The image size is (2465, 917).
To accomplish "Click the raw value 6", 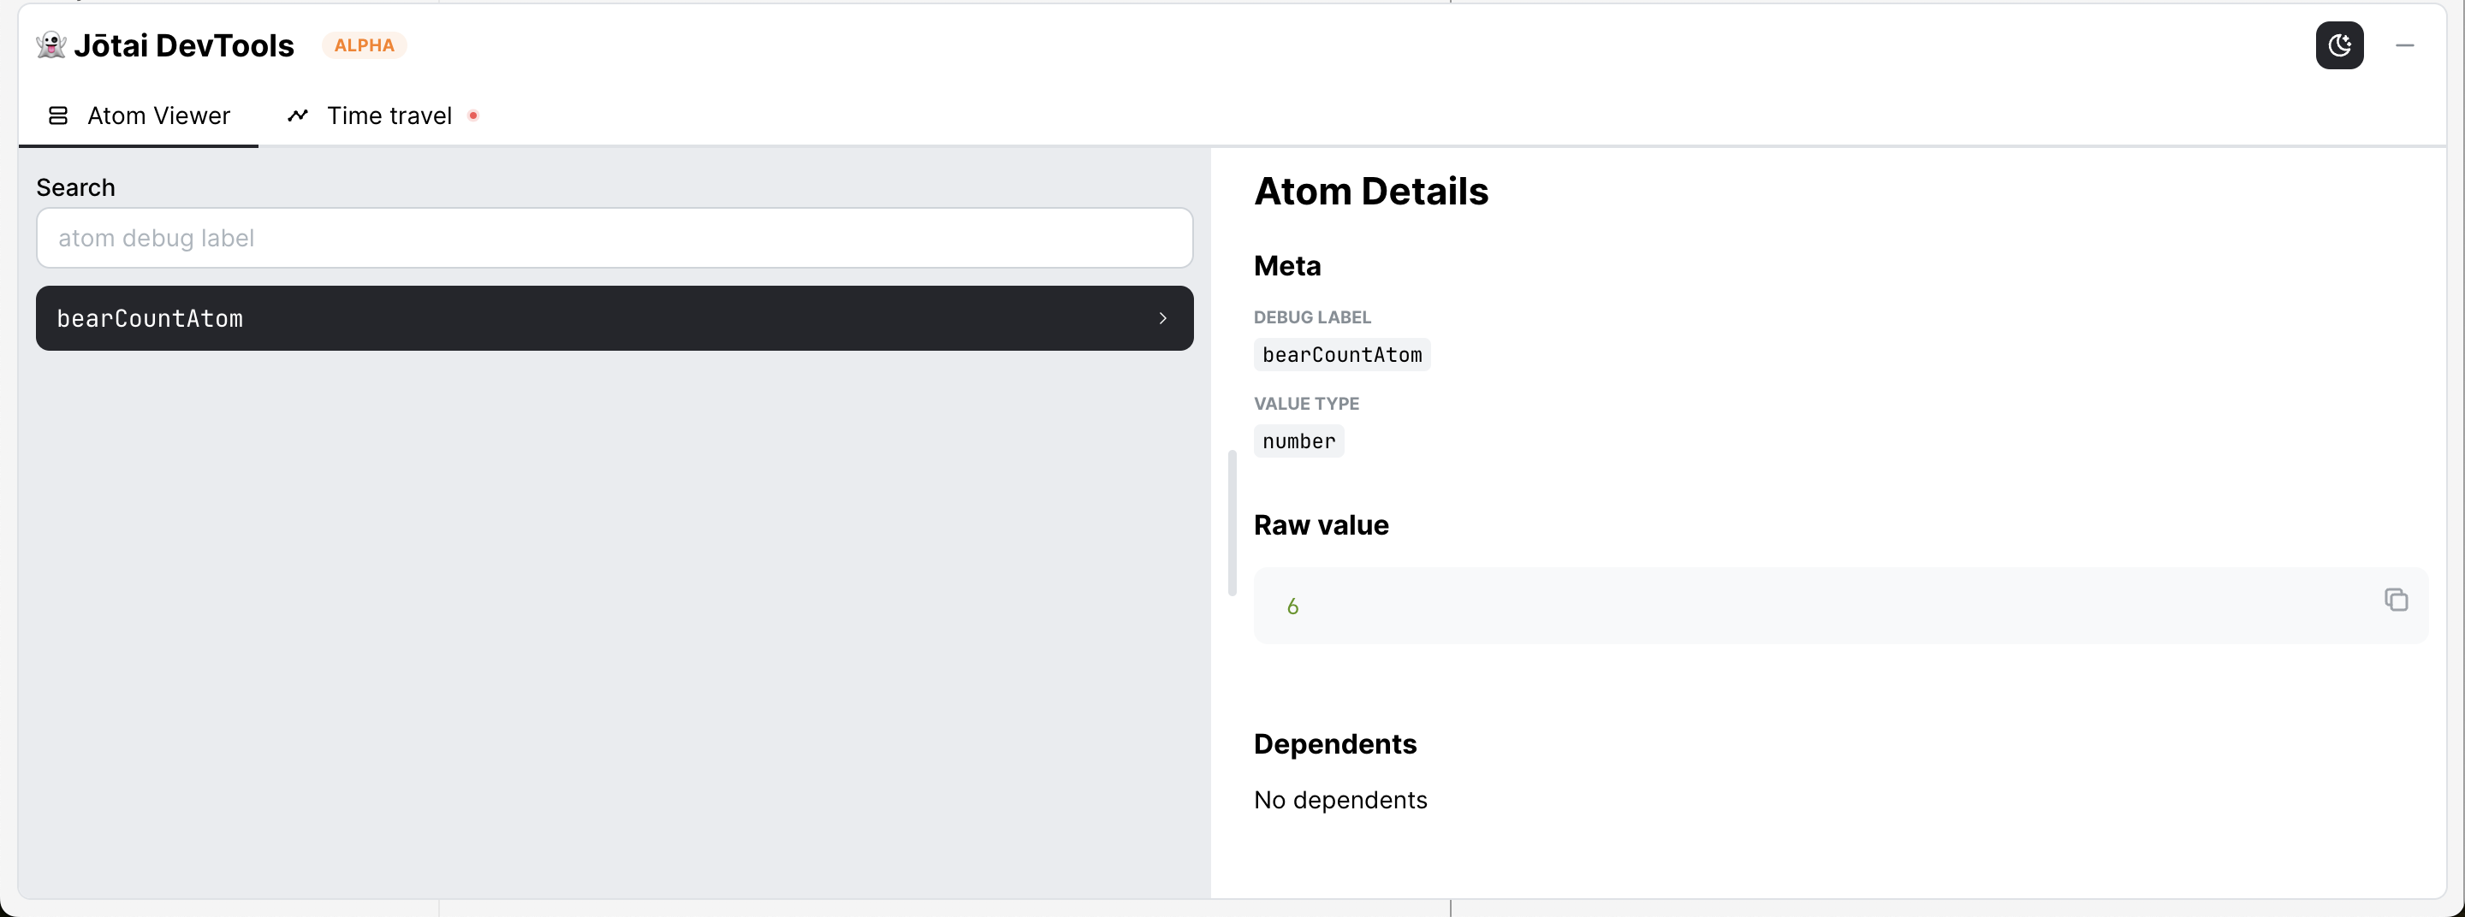I will (x=1292, y=606).
